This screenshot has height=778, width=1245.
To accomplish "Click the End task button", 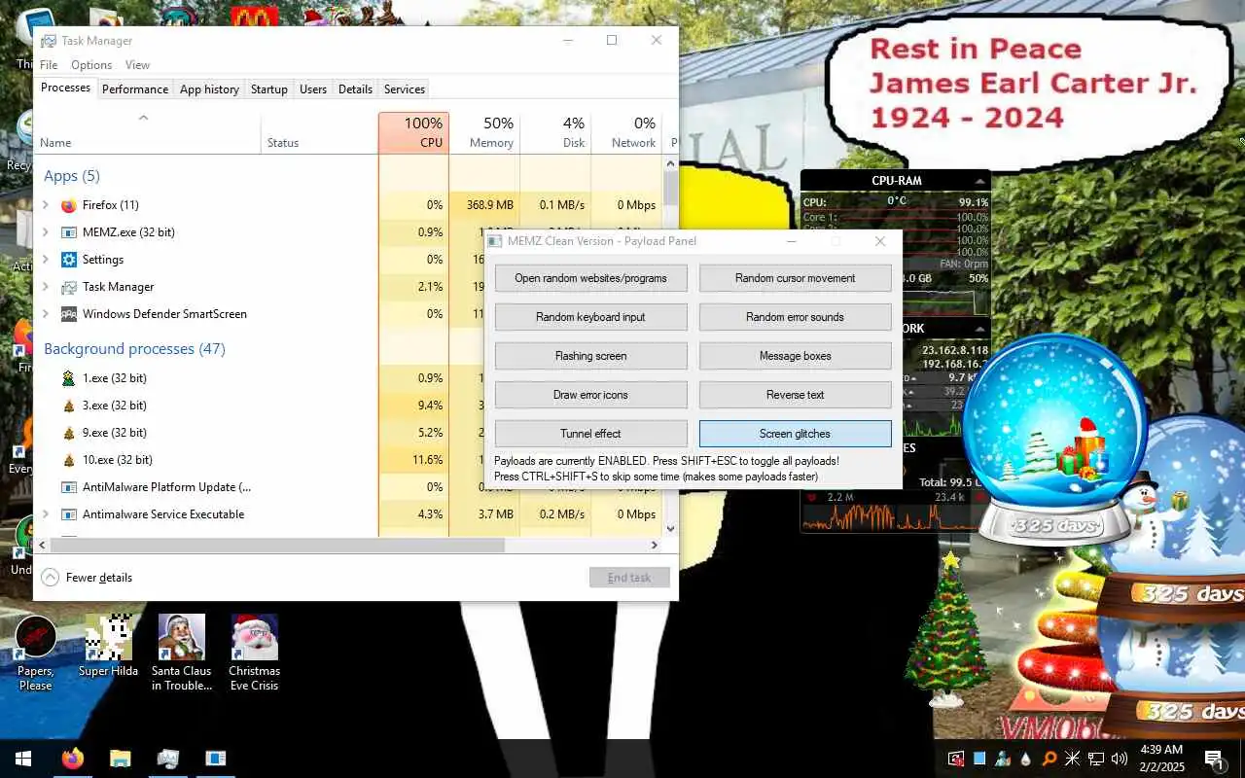I will 629,578.
